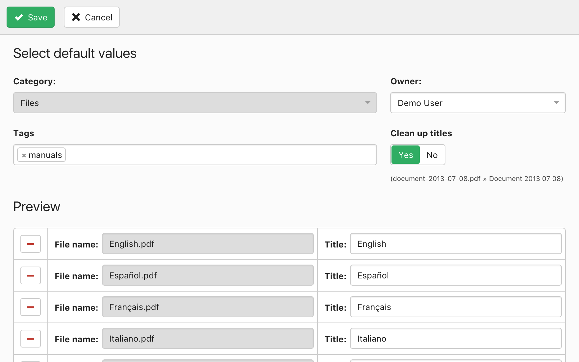579x362 pixels.
Task: Delete the manuals tag using its x
Action: [24, 155]
